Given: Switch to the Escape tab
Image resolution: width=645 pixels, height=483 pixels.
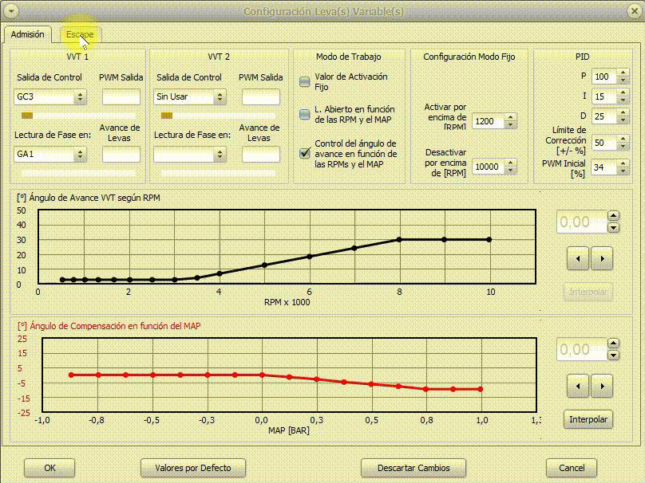Looking at the screenshot, I should pyautogui.click(x=80, y=35).
